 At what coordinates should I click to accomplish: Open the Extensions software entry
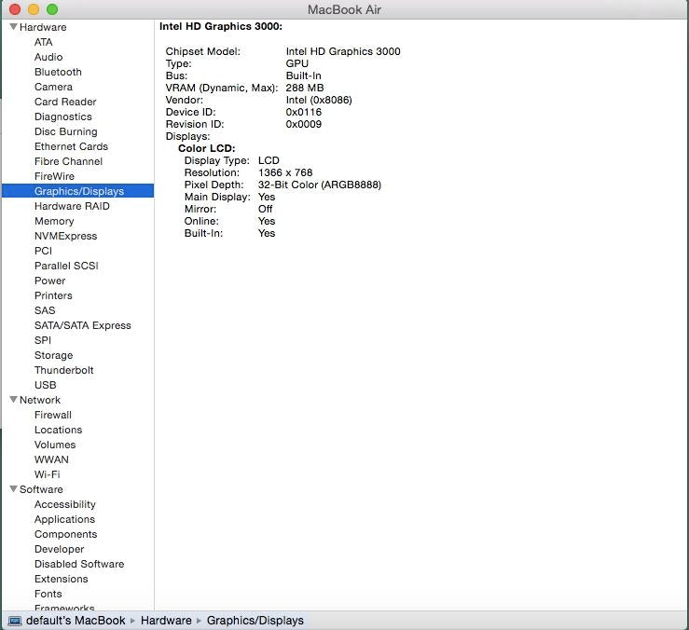point(61,579)
